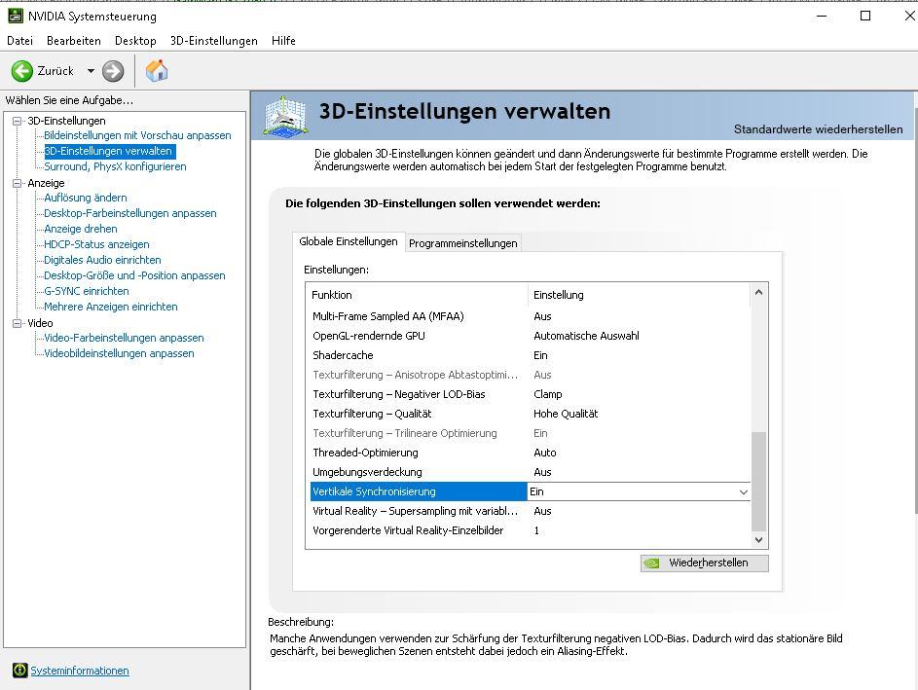Select Vorgerenderte Virtual Reality-Einzelbilder row
918x690 pixels.
coord(530,530)
